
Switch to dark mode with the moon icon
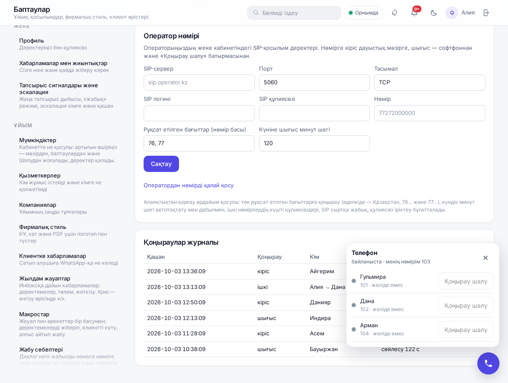click(433, 13)
